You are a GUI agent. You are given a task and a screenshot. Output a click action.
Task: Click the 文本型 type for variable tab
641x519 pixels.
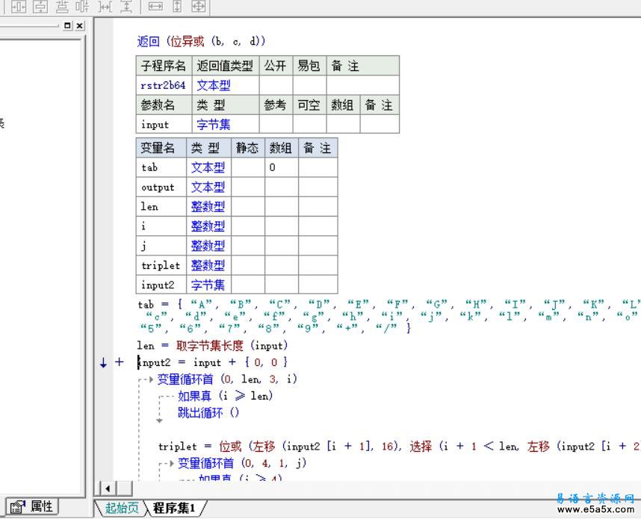coord(208,167)
